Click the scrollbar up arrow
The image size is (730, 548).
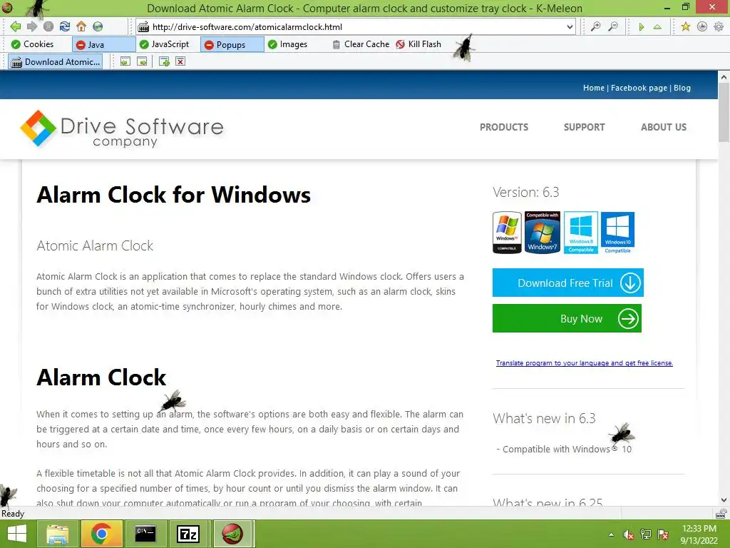pos(724,76)
